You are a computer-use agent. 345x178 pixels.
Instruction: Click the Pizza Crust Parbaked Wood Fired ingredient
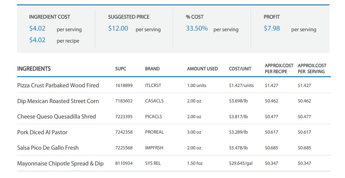58,85
